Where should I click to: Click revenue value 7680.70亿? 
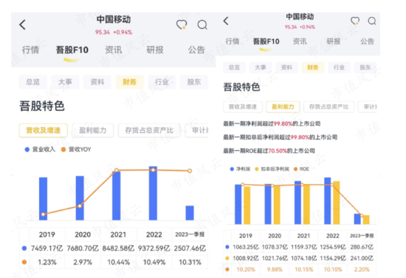coord(83,248)
